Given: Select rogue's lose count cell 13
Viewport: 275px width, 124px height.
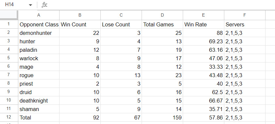Looking at the screenshot, I should (x=121, y=75).
